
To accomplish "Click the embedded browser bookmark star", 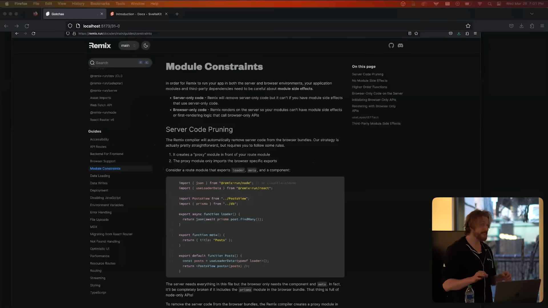I will pos(416,33).
